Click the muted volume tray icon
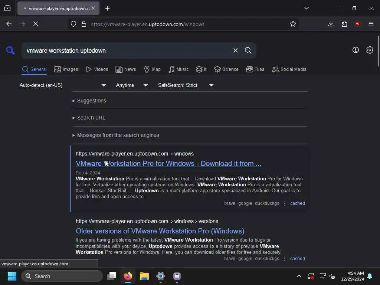The height and width of the screenshot is (285, 380). coord(332,276)
